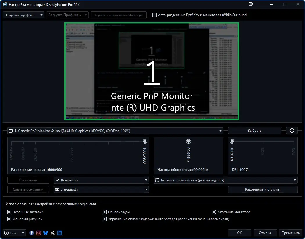Expand the Сохранить профиль dropdown
Screen dimensions: 305x239
tap(24, 15)
